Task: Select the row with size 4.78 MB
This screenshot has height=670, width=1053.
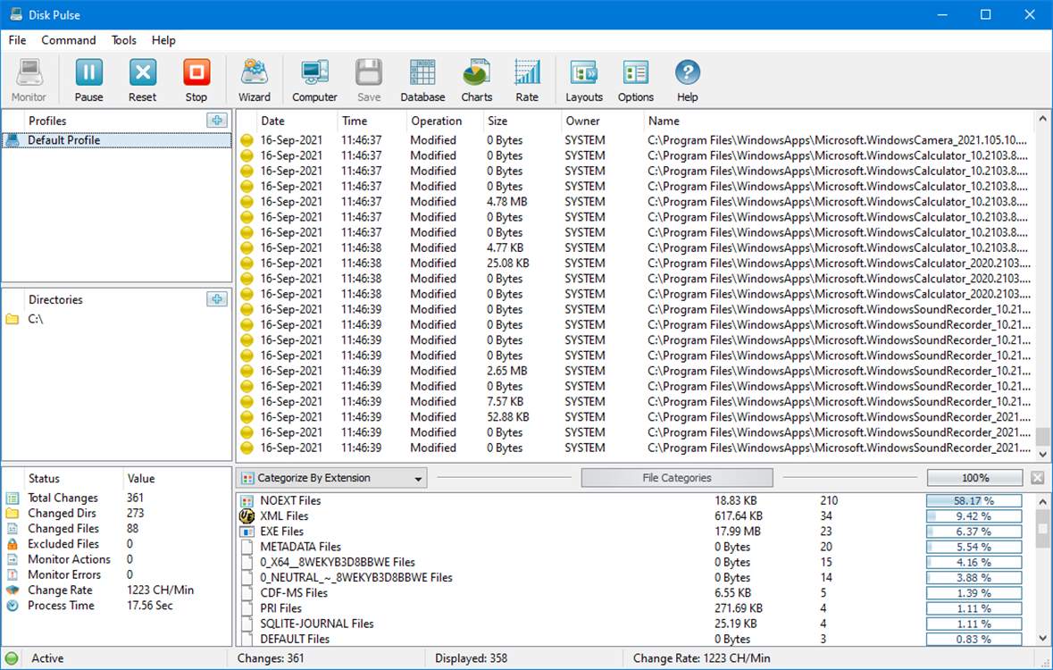Action: pos(636,202)
